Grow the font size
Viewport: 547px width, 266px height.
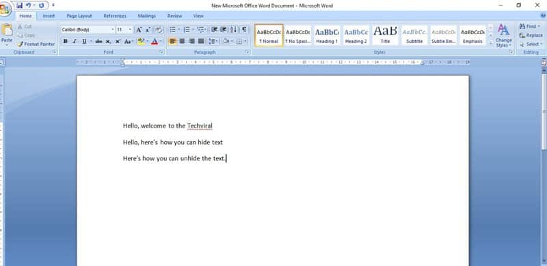point(139,30)
